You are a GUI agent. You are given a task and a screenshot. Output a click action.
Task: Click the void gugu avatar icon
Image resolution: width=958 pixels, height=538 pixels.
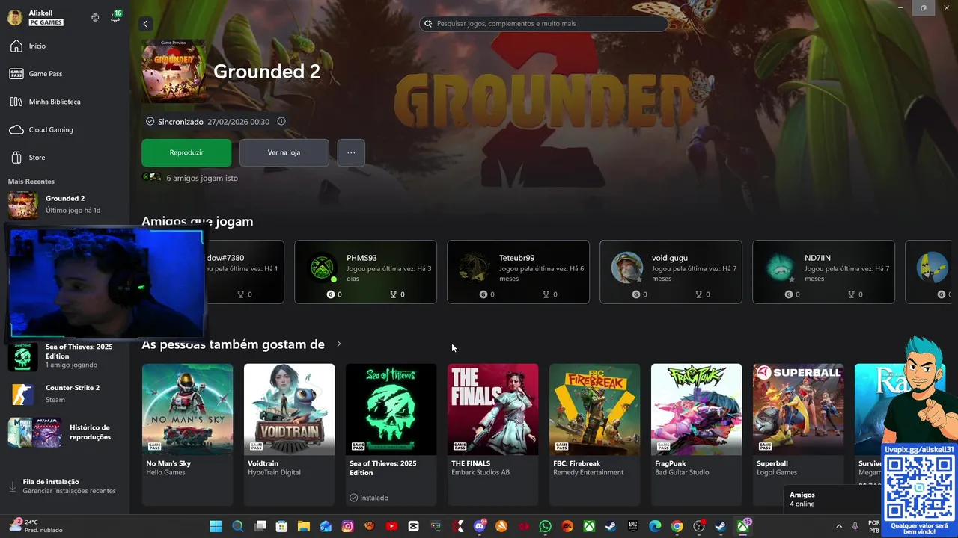627,268
